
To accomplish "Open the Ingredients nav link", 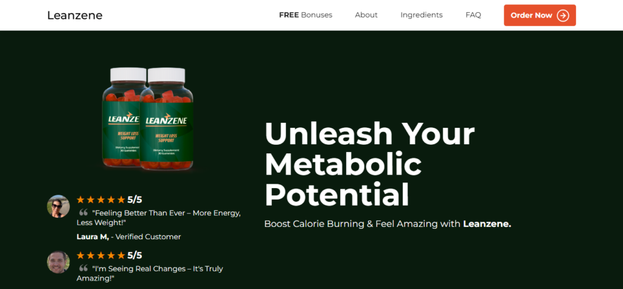I will point(421,15).
